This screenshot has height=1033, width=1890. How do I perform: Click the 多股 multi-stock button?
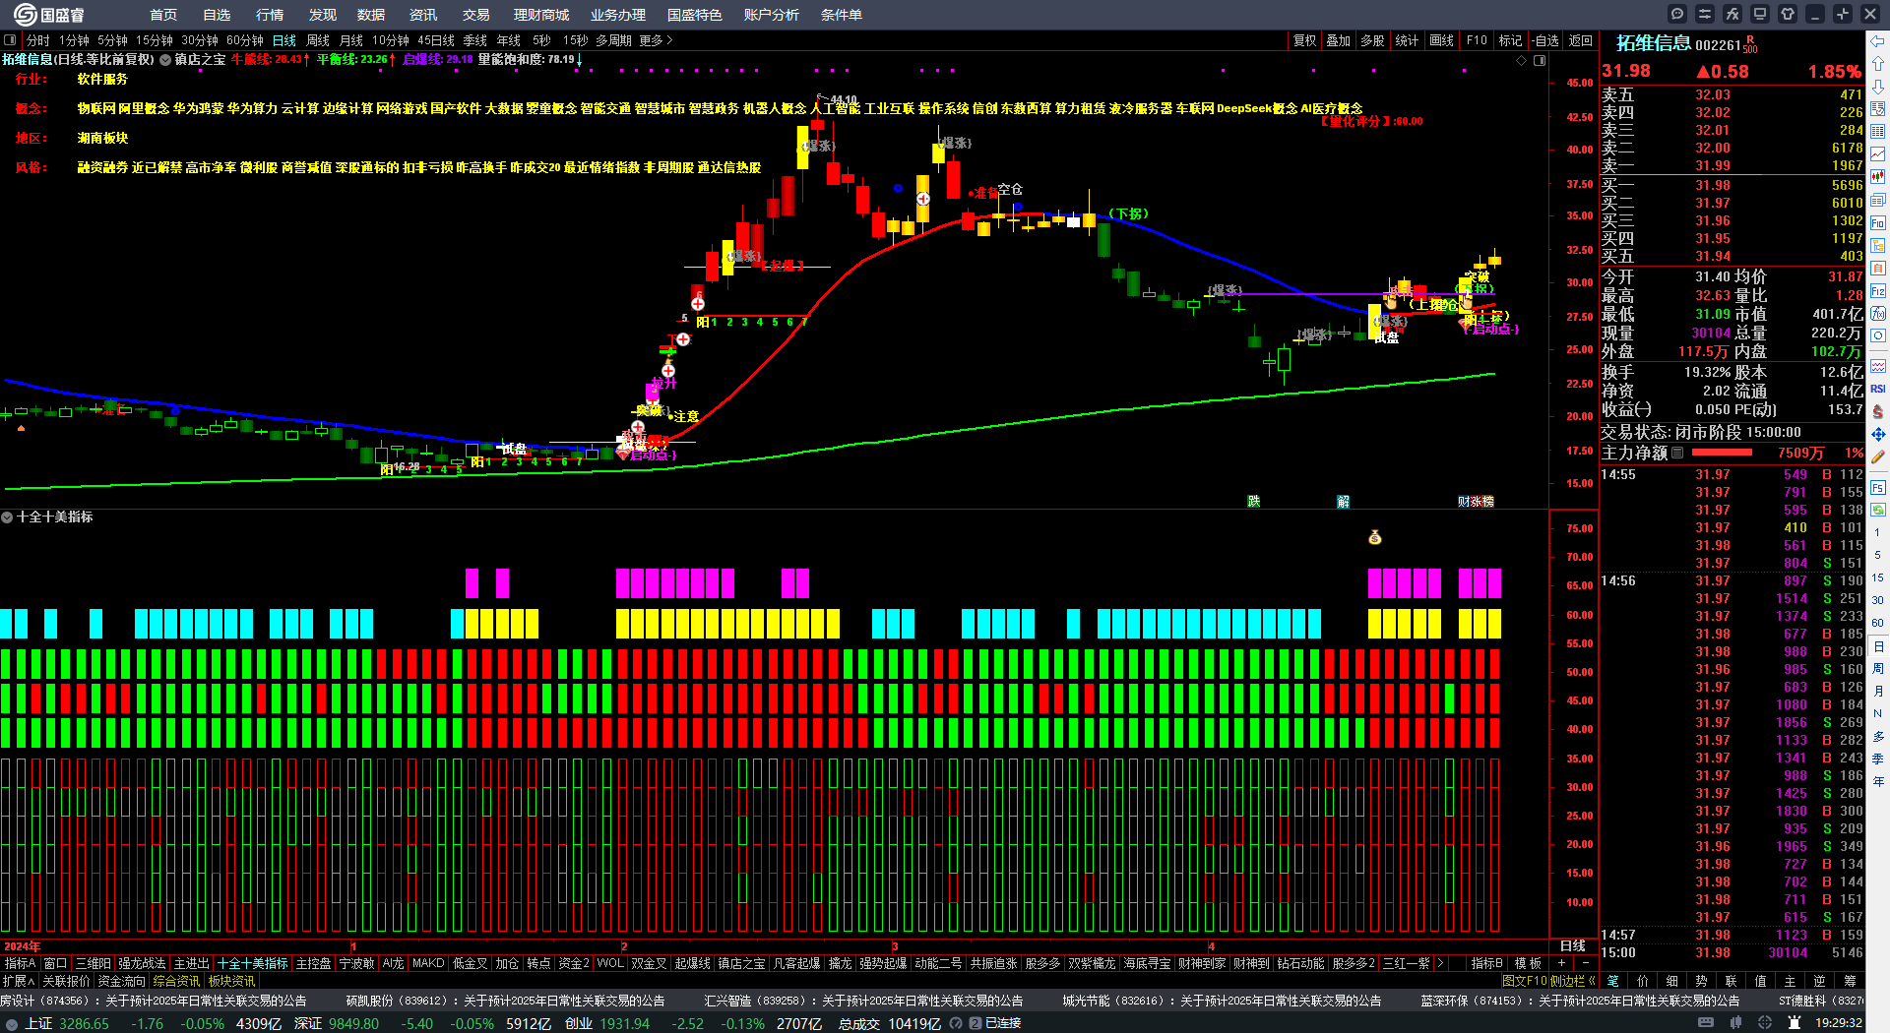1373,40
